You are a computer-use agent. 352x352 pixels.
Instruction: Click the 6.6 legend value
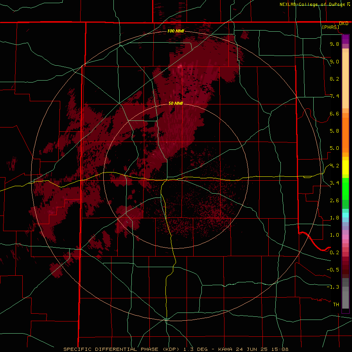point(334,113)
